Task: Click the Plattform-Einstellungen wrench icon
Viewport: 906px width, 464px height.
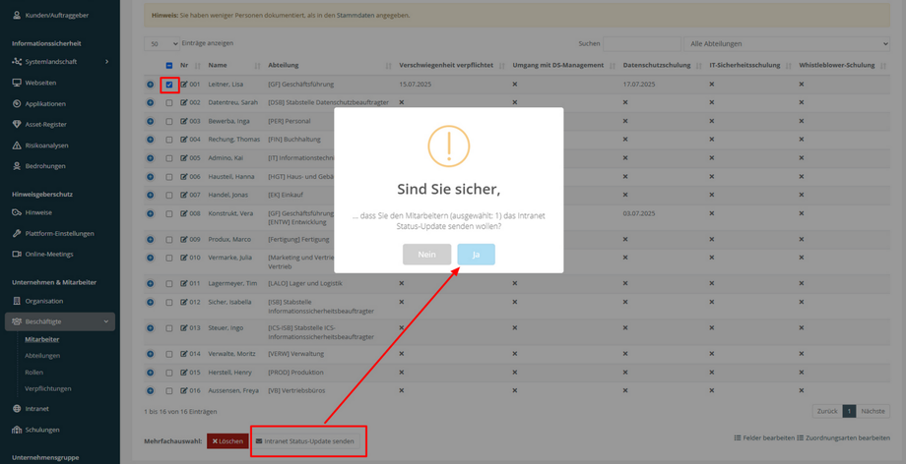Action: click(17, 233)
